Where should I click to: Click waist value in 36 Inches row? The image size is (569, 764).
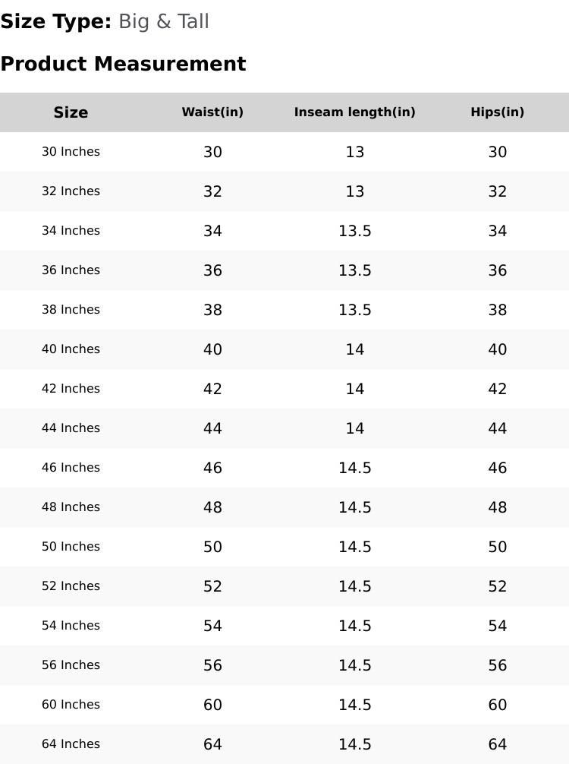(x=212, y=270)
